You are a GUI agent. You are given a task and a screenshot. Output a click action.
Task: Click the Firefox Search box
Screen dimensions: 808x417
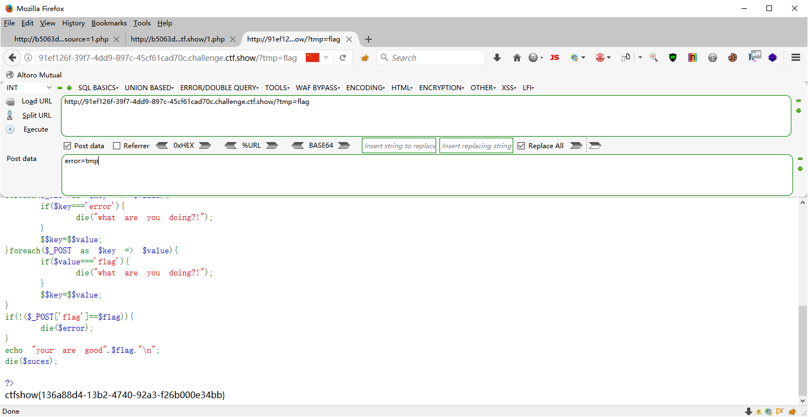(431, 58)
